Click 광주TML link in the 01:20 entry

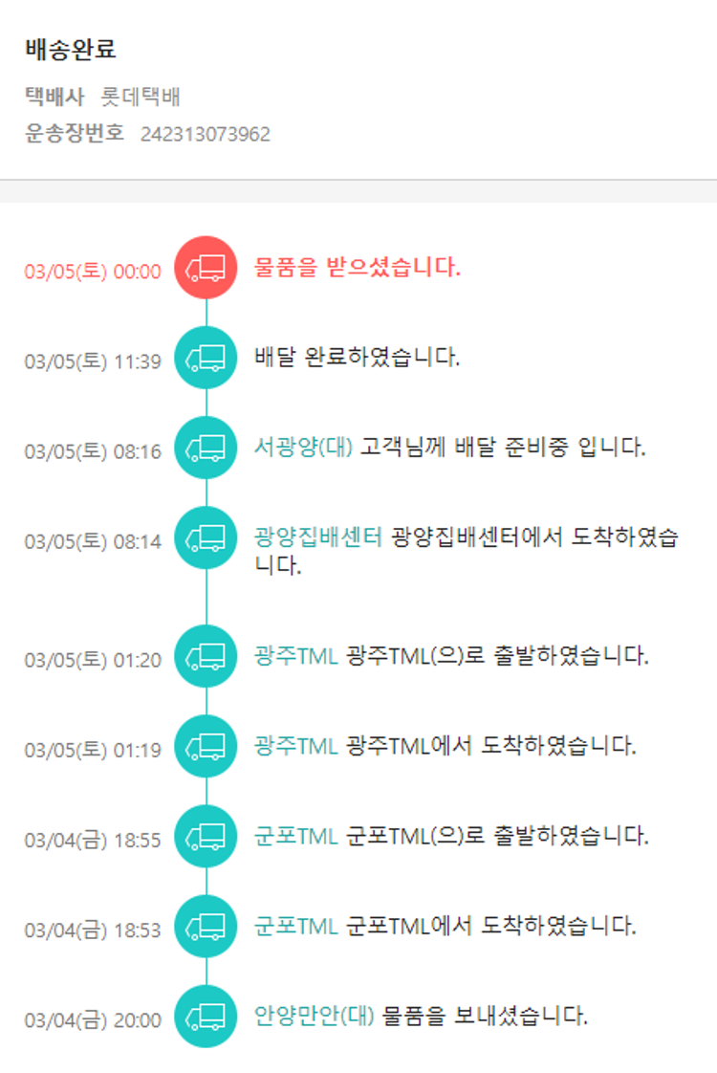296,656
